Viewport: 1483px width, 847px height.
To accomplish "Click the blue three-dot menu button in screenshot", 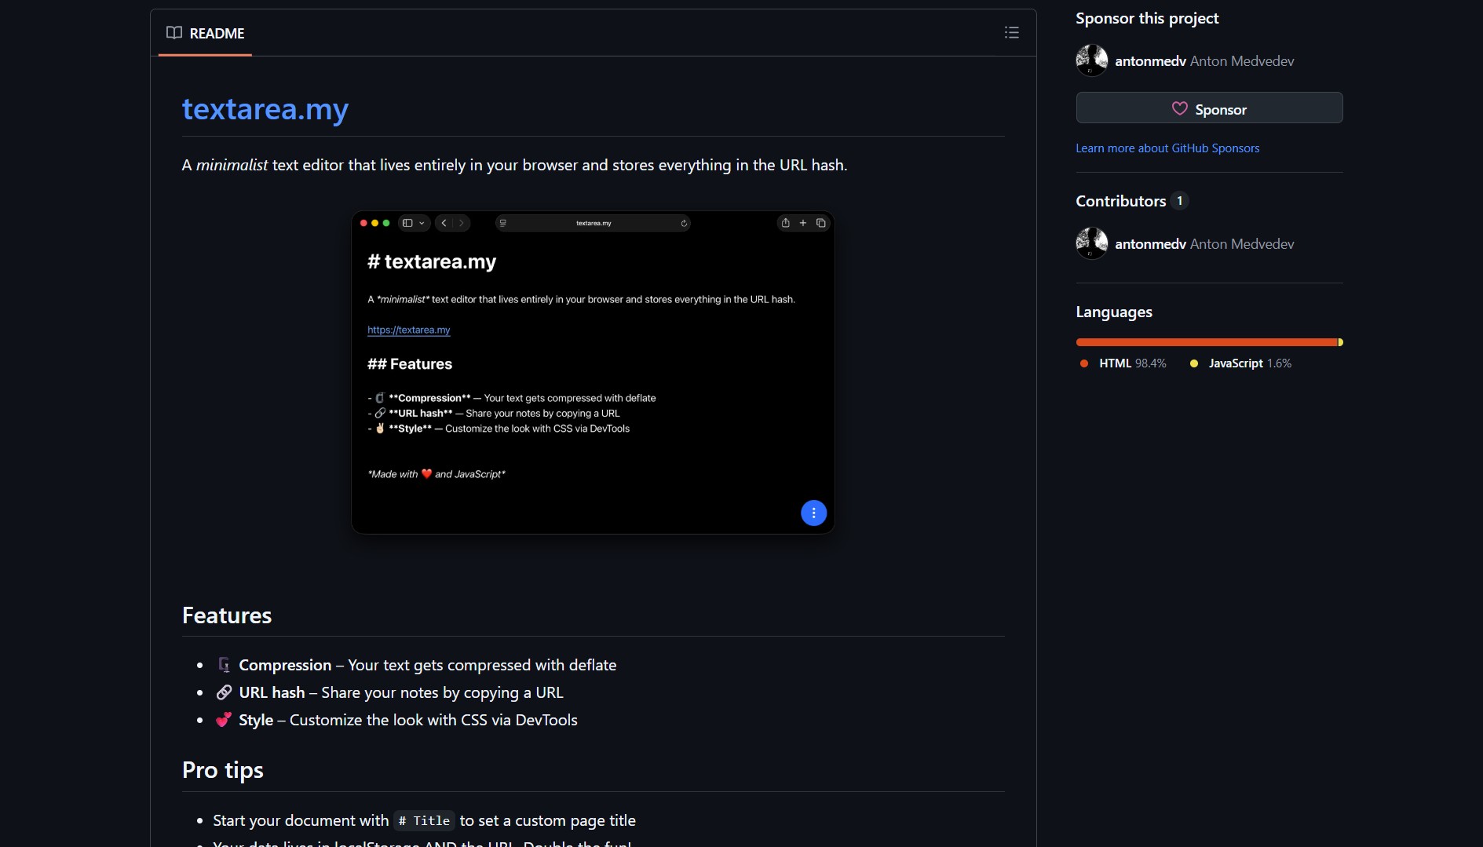I will click(x=813, y=513).
